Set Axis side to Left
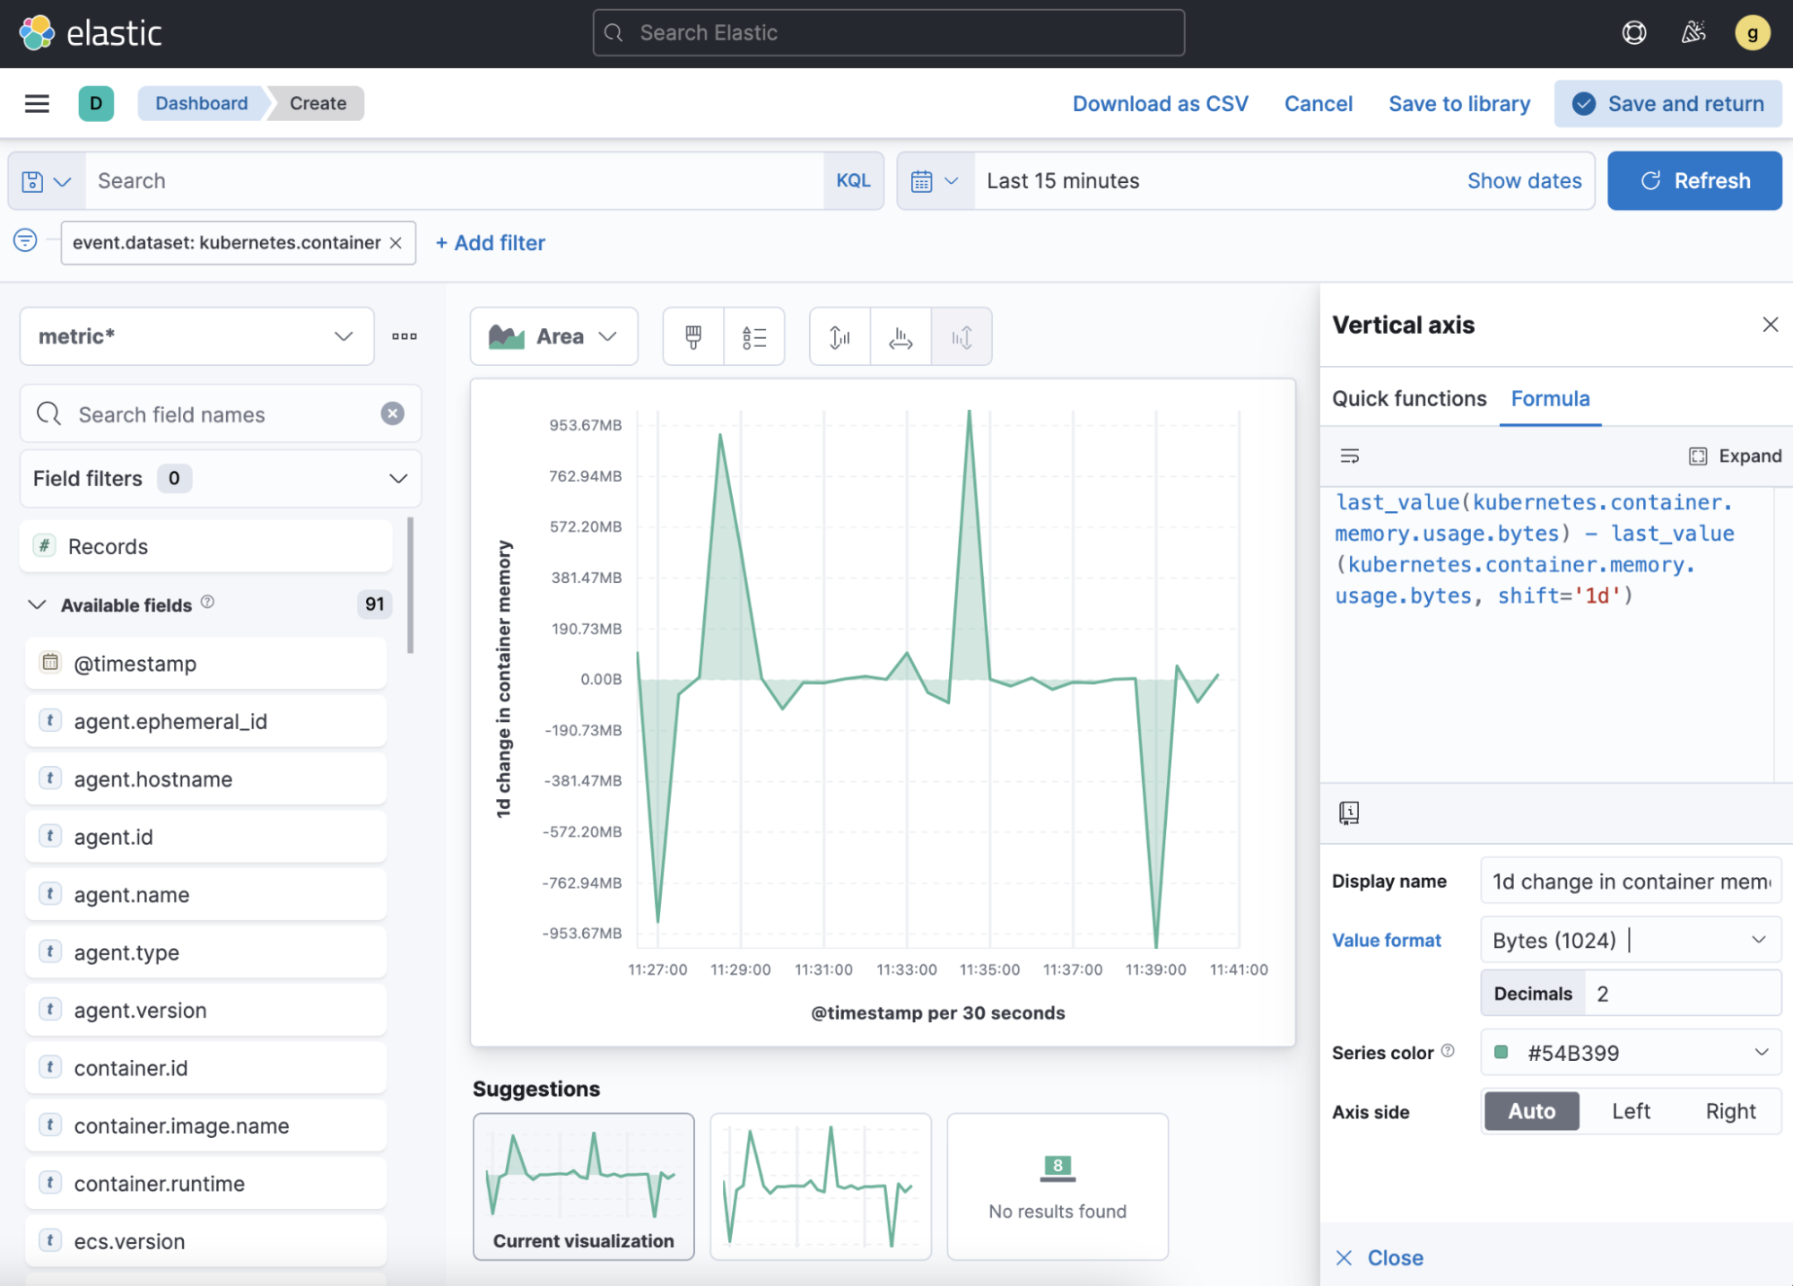Image resolution: width=1793 pixels, height=1286 pixels. point(1630,1111)
